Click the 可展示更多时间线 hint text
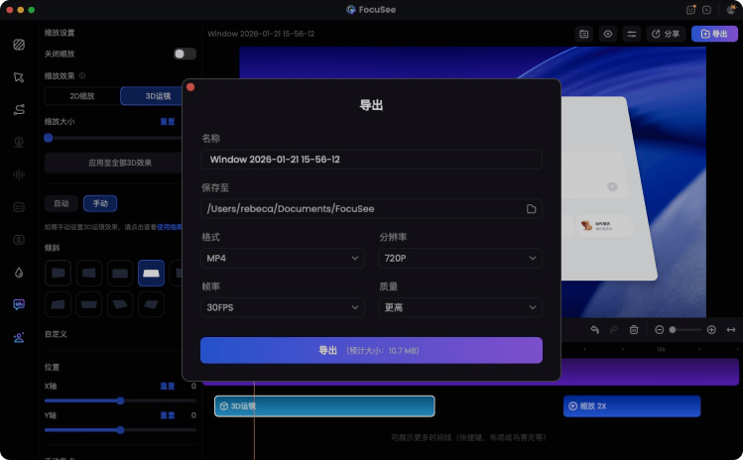This screenshot has height=460, width=743. [468, 438]
